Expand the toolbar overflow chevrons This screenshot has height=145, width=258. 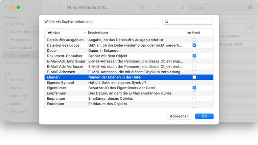183,7
